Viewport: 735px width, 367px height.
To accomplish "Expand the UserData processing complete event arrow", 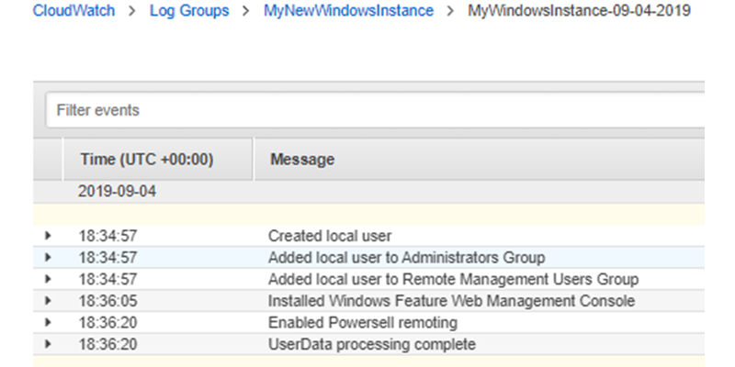I will (x=48, y=344).
